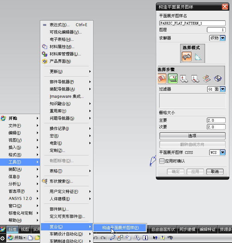This screenshot has height=243, width=232.
Task: Click the 主要 grid size field
Action: (216, 120)
